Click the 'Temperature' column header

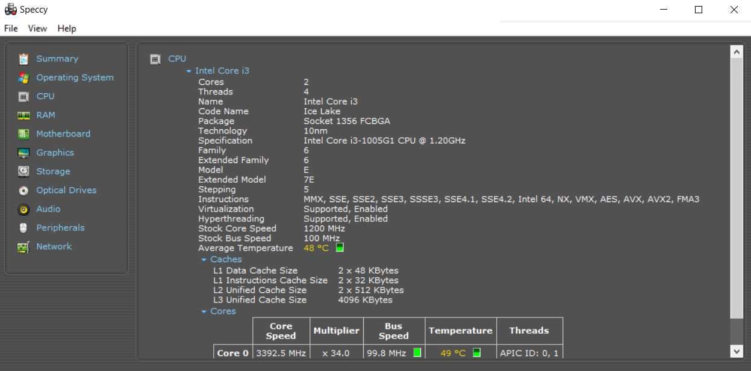pyautogui.click(x=461, y=331)
